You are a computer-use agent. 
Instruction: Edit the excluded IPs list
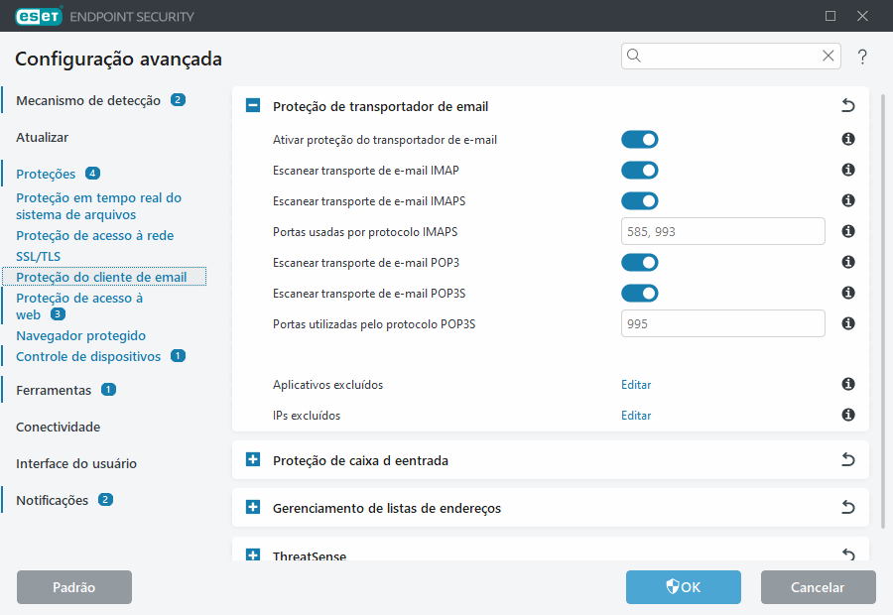pos(636,416)
